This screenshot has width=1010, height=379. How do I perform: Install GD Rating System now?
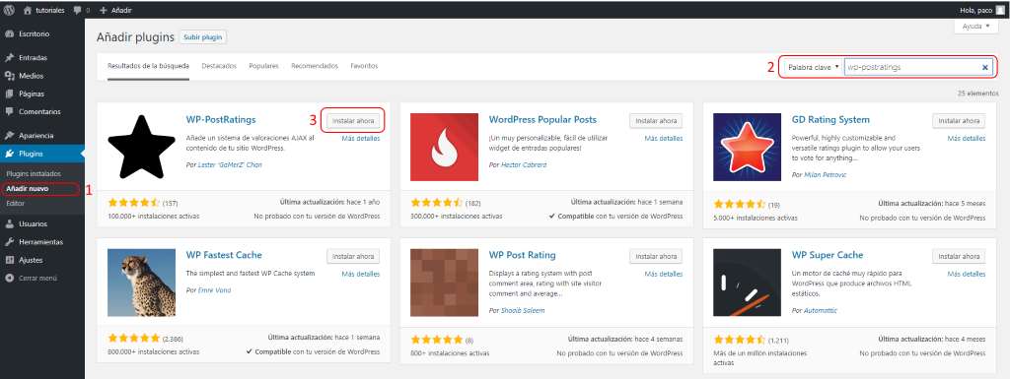[x=959, y=121]
